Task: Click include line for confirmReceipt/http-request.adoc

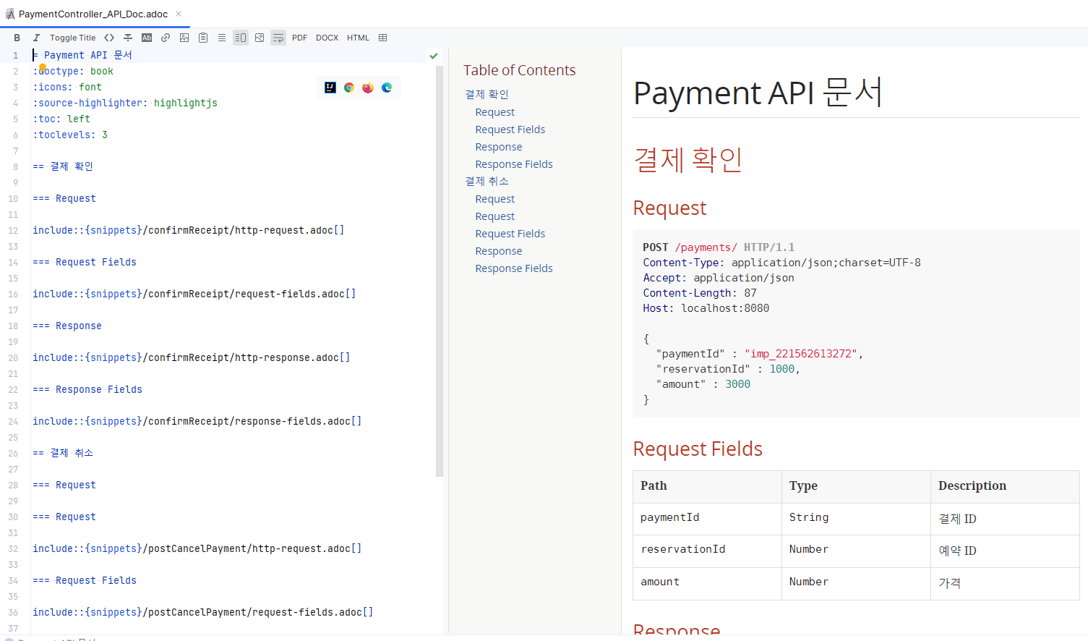Action: tap(189, 230)
